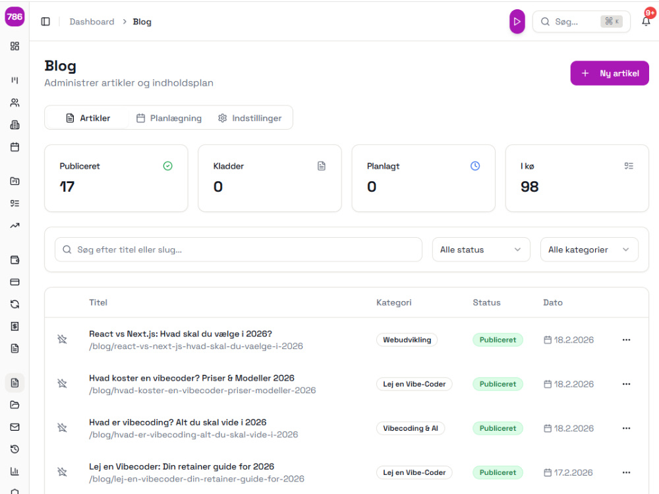The height and width of the screenshot is (494, 659).
Task: Open the building companies sidebar icon
Action: [14, 124]
